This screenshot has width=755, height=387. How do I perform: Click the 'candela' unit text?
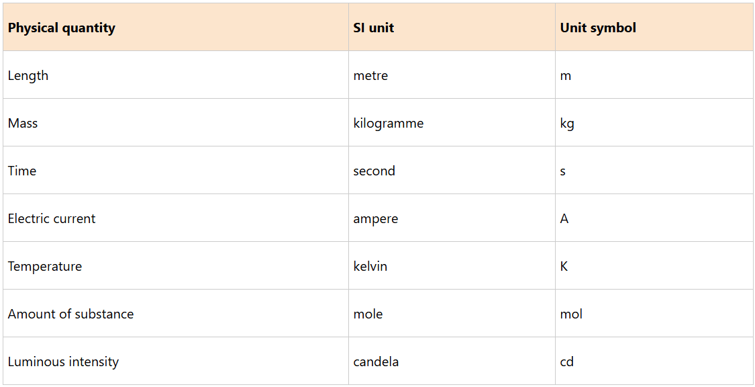[x=376, y=362]
